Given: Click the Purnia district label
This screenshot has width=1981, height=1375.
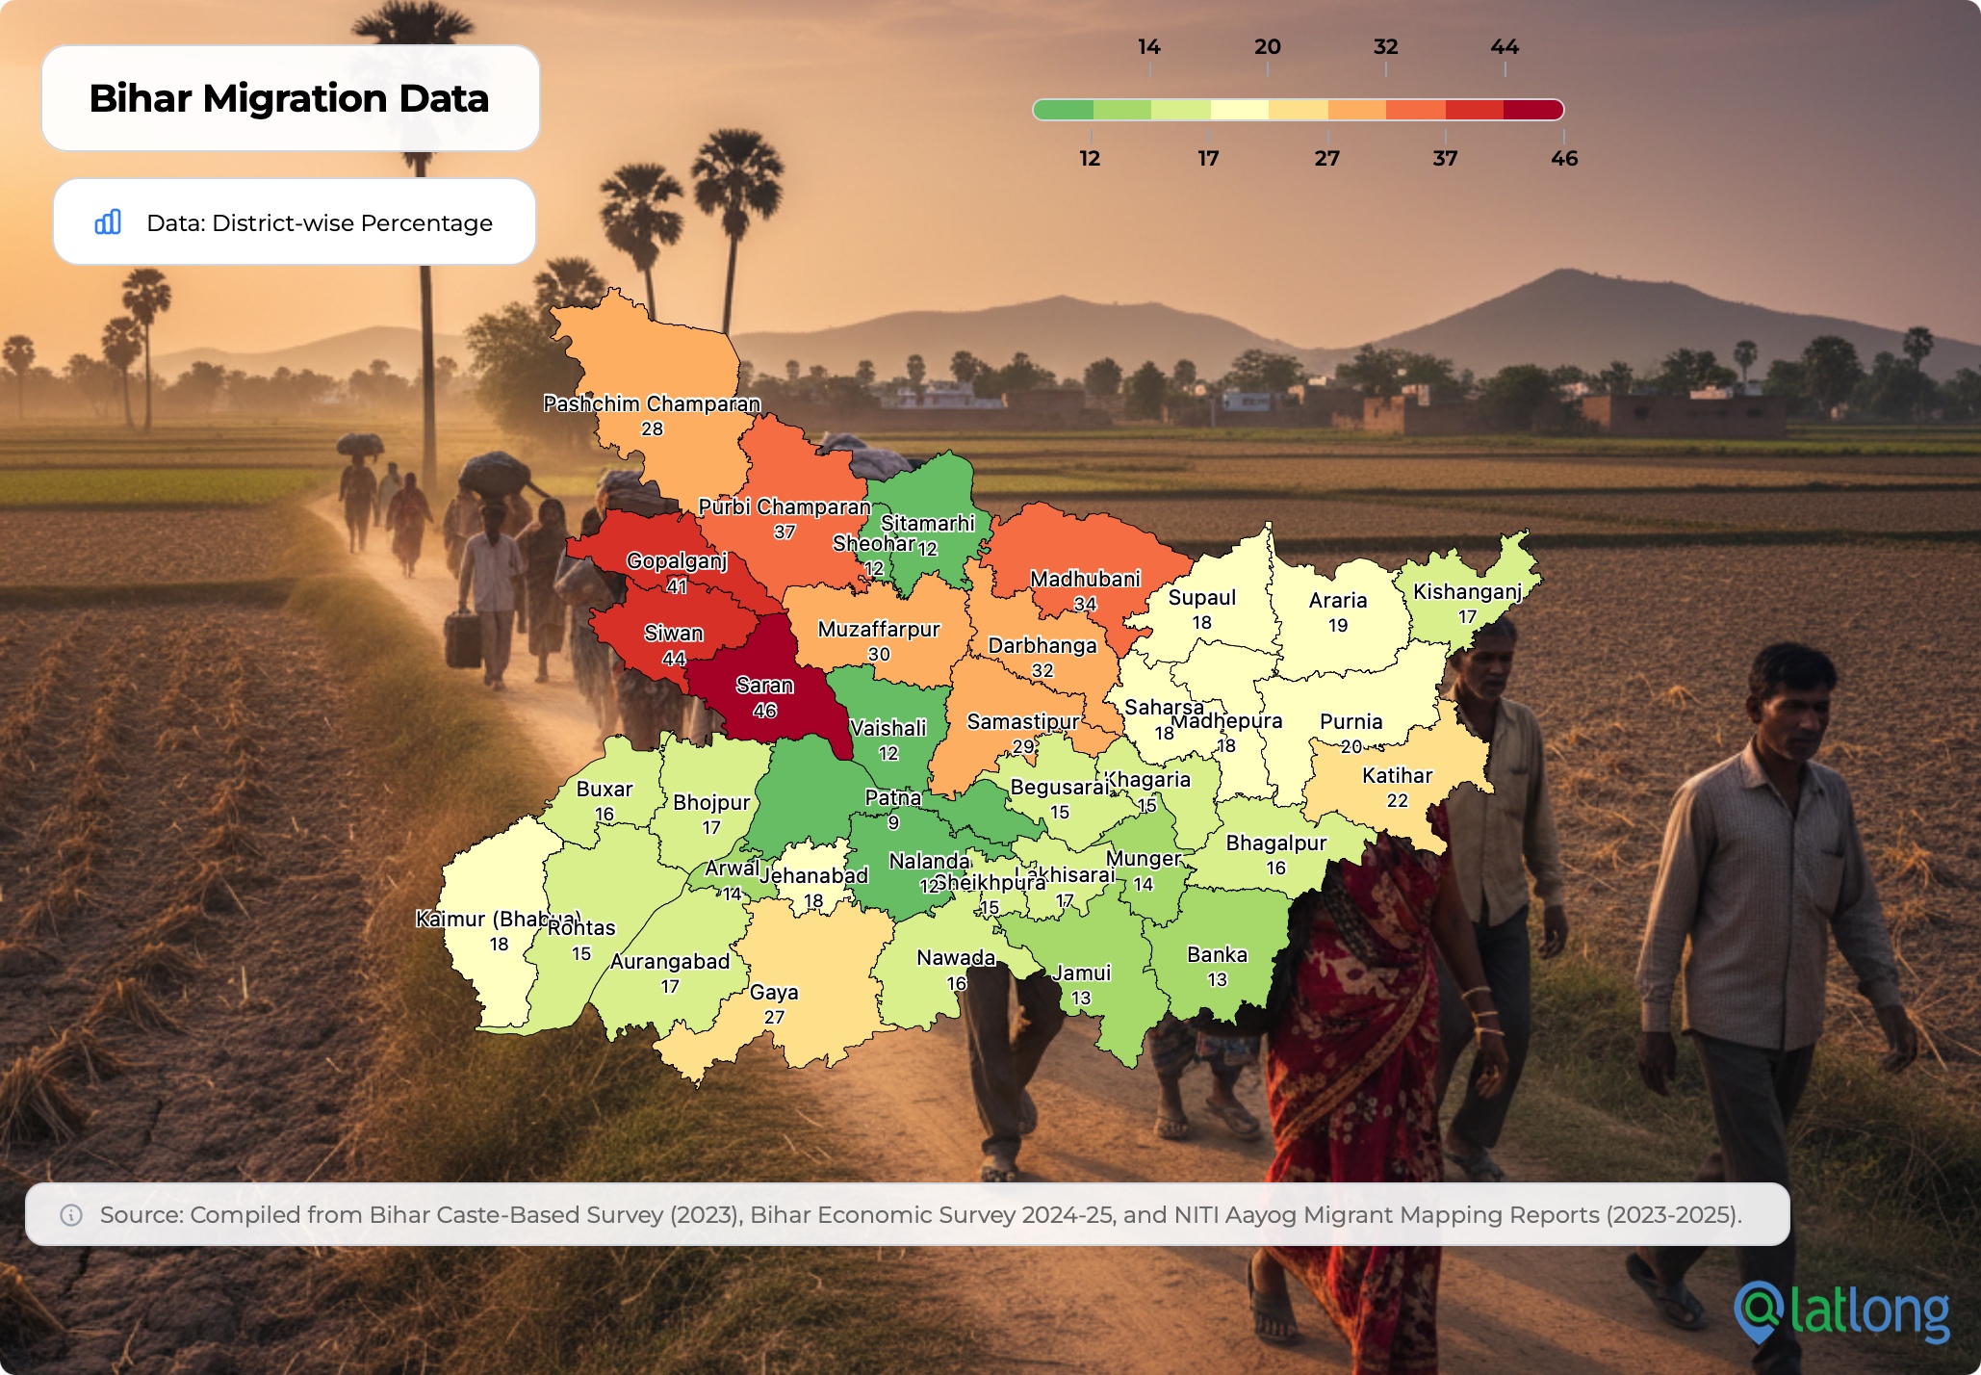Looking at the screenshot, I should click(1351, 721).
